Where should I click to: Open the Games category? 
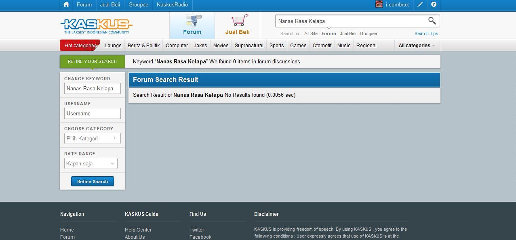coord(298,45)
